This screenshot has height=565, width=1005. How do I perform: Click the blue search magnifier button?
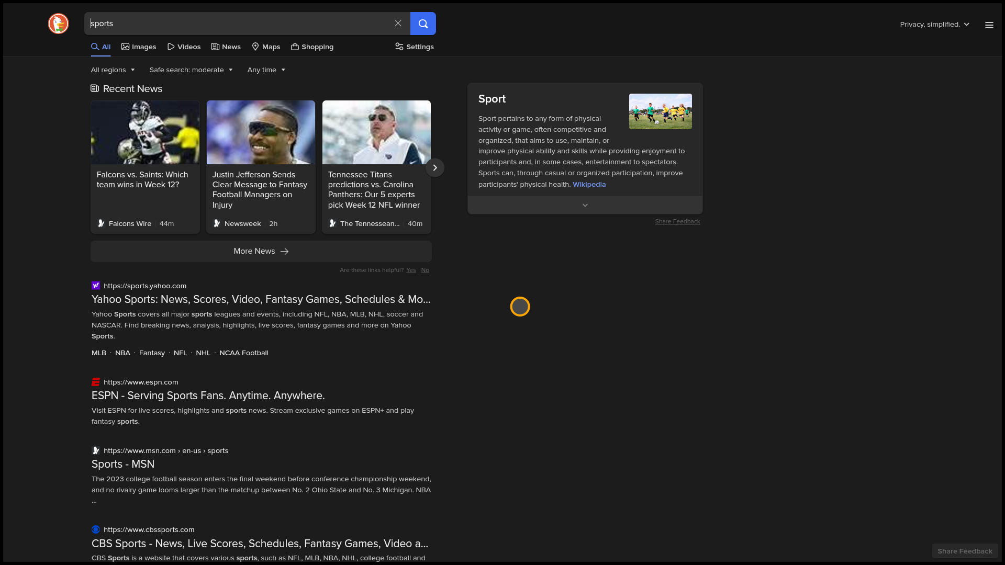click(x=423, y=24)
